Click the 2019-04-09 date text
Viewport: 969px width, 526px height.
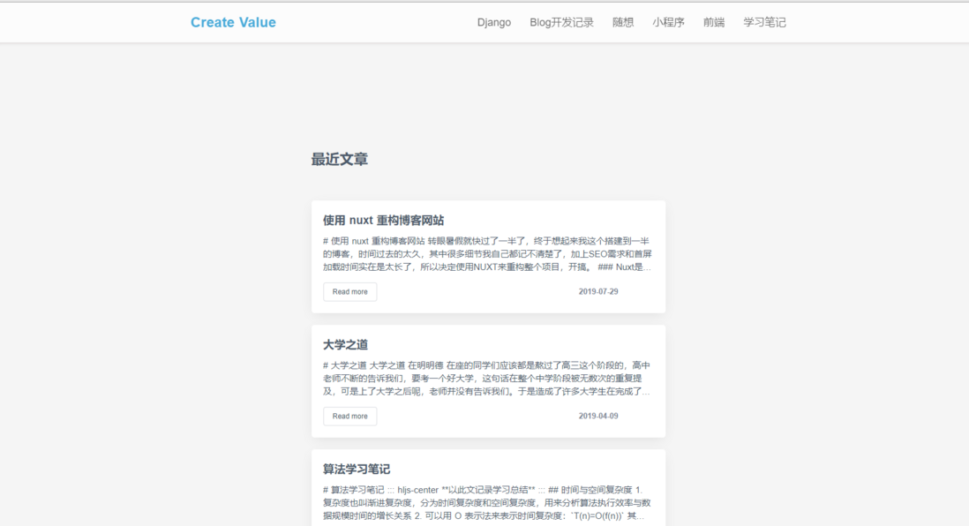(x=598, y=416)
